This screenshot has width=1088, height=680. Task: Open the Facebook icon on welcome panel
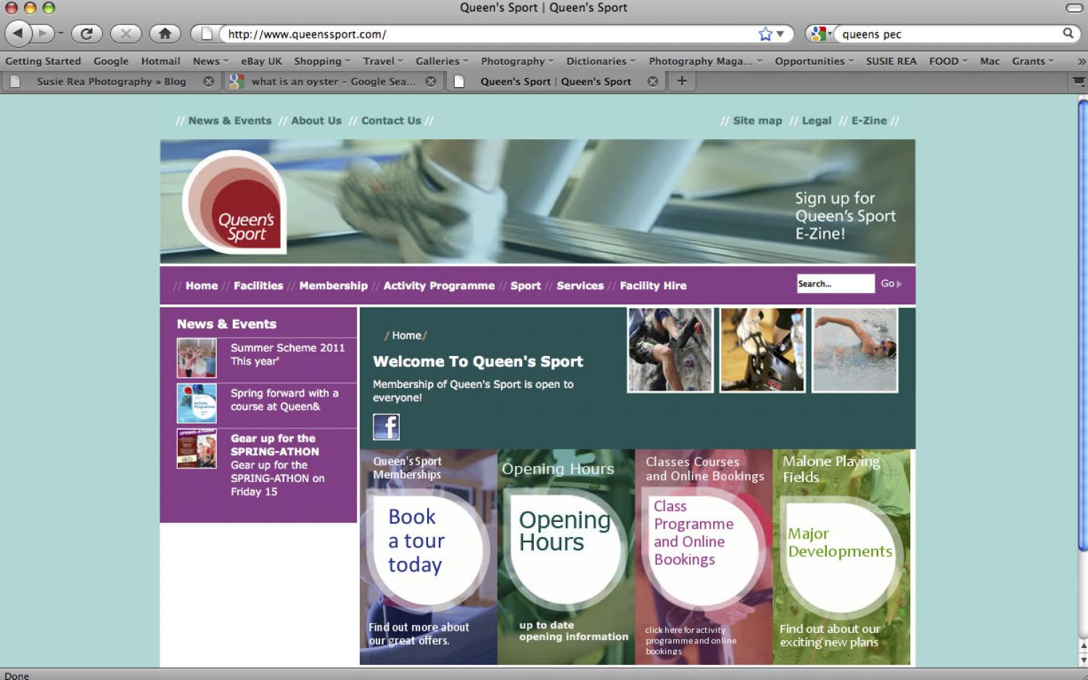coord(386,427)
